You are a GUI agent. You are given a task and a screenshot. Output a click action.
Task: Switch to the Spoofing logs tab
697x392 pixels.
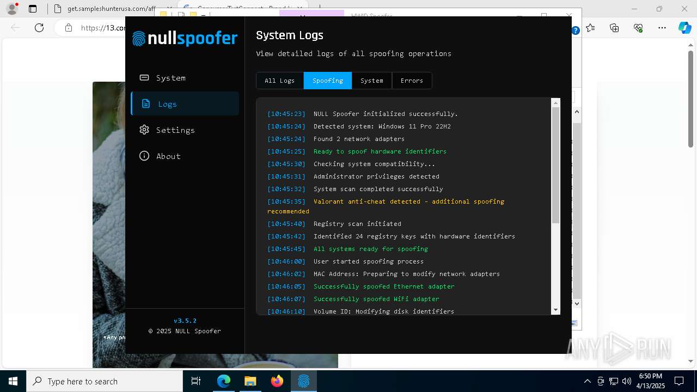(x=328, y=81)
